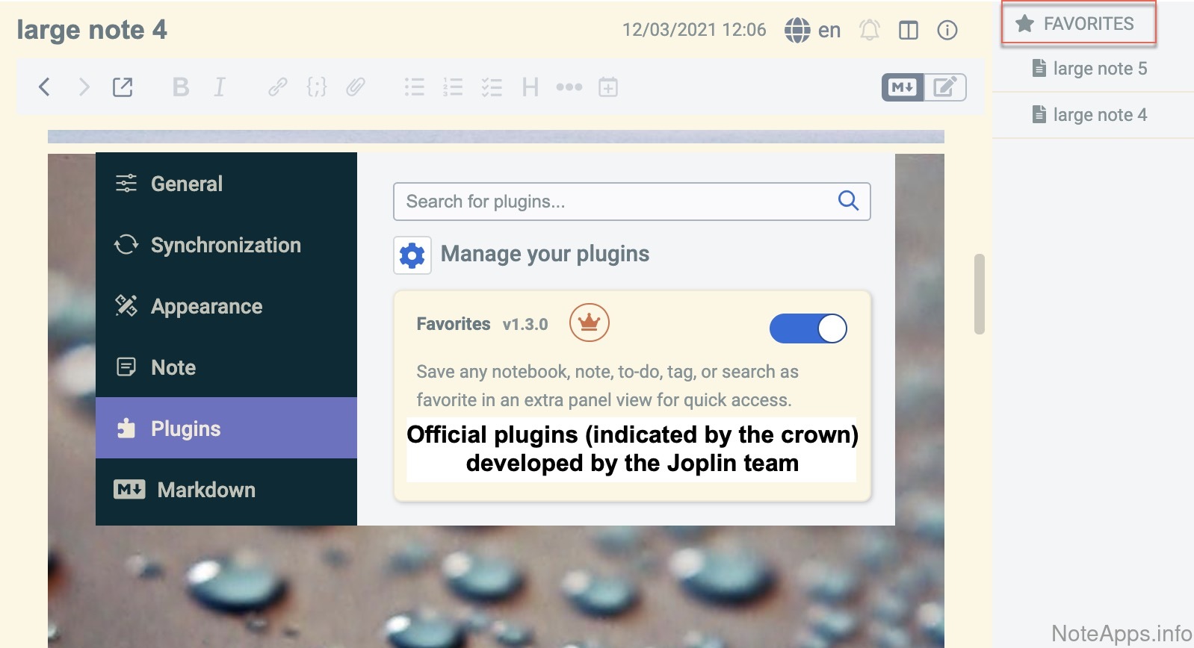This screenshot has width=1194, height=648.
Task: Insert current date and time
Action: click(608, 87)
